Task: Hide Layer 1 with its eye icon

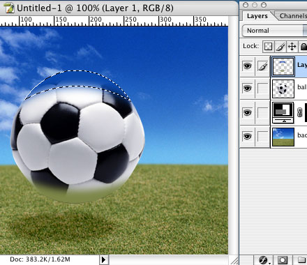Action: tap(247, 66)
